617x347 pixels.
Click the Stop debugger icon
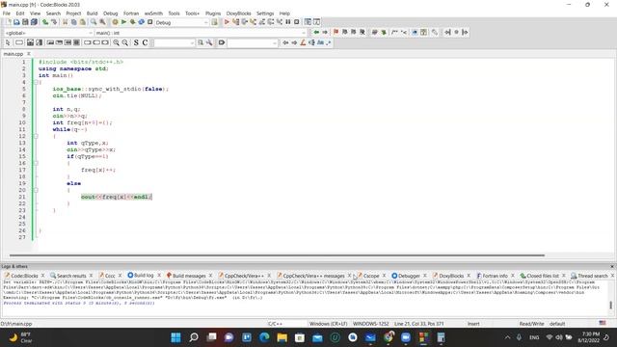click(x=297, y=22)
